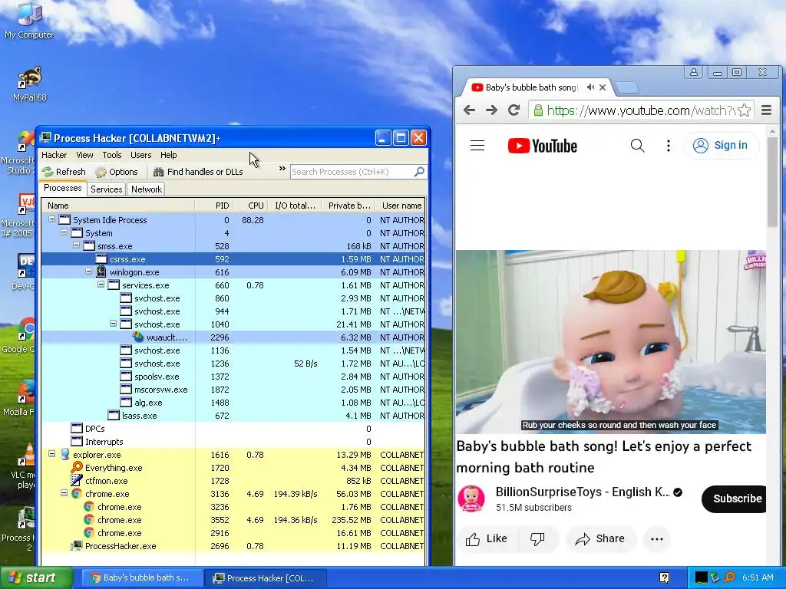Open the YouTube hamburger guide menu

(x=477, y=145)
